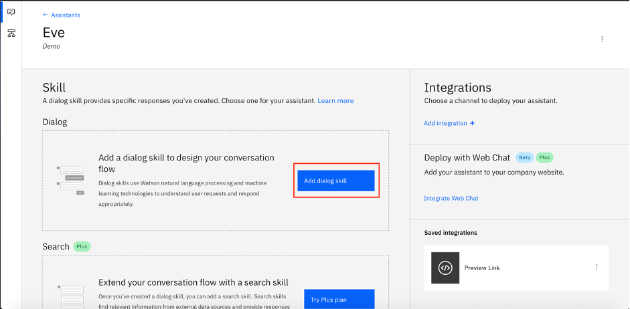Select the Preview Link saved integration label
The image size is (630, 309).
click(x=482, y=268)
